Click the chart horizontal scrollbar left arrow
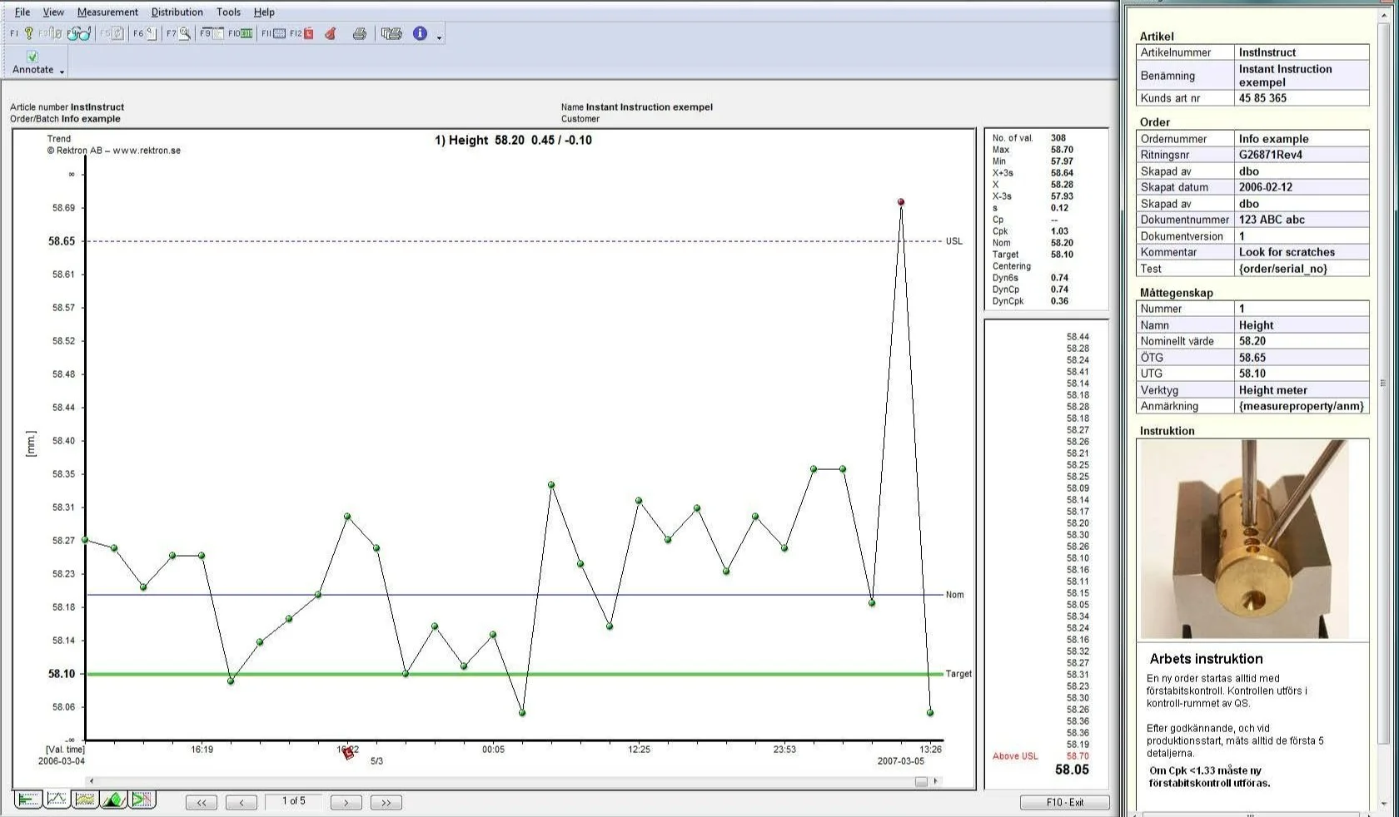 pos(92,781)
